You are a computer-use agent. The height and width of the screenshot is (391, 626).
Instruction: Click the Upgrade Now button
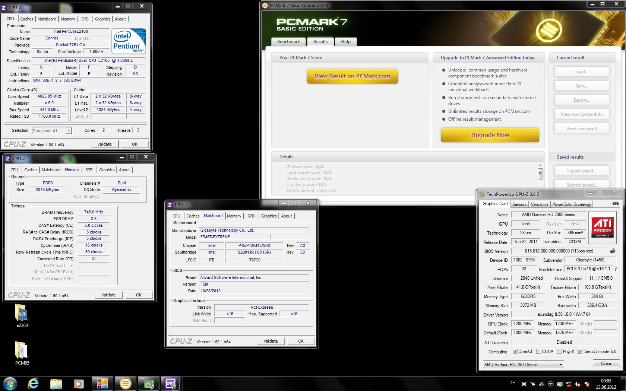[x=490, y=135]
